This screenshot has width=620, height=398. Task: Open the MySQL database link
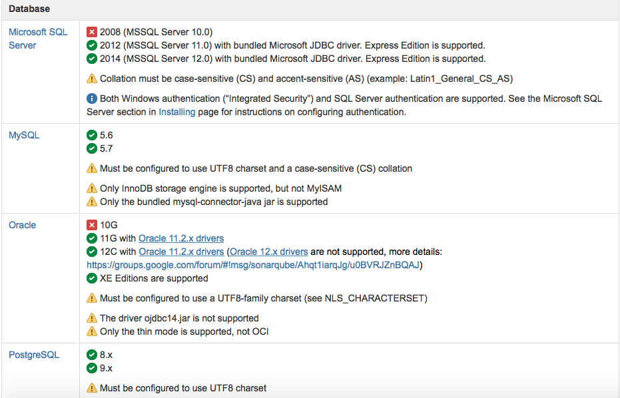click(x=24, y=135)
